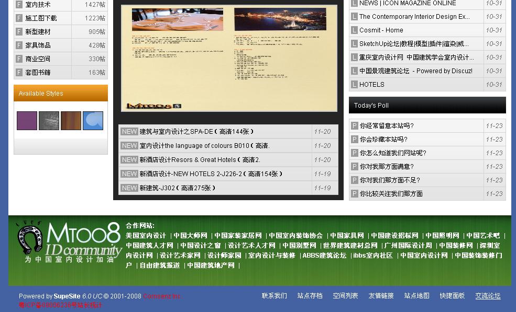Click the F icon beside 新型建材
The width and height of the screenshot is (516, 312).
coord(19,32)
